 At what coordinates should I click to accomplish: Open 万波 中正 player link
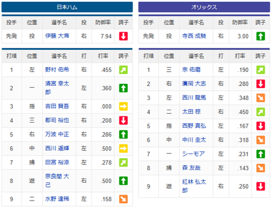click(57, 134)
